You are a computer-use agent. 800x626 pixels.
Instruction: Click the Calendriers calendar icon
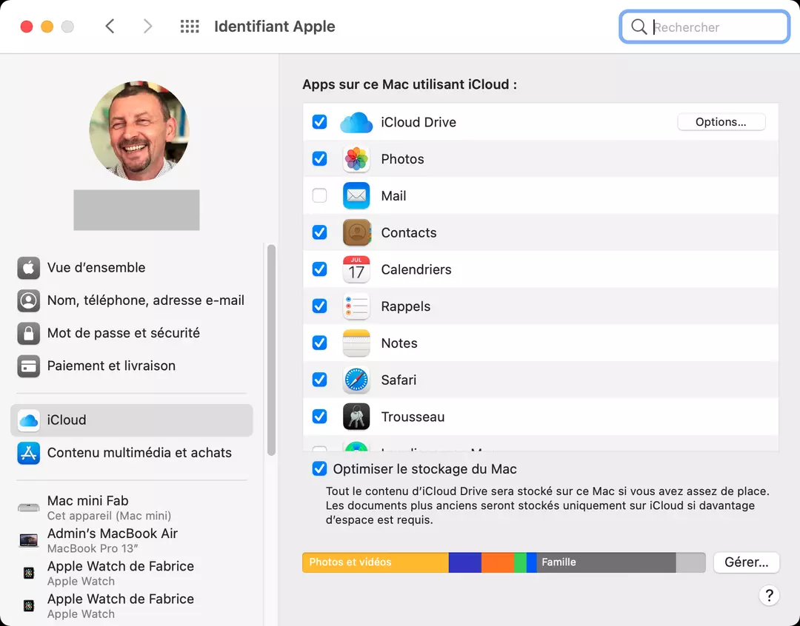coord(356,269)
